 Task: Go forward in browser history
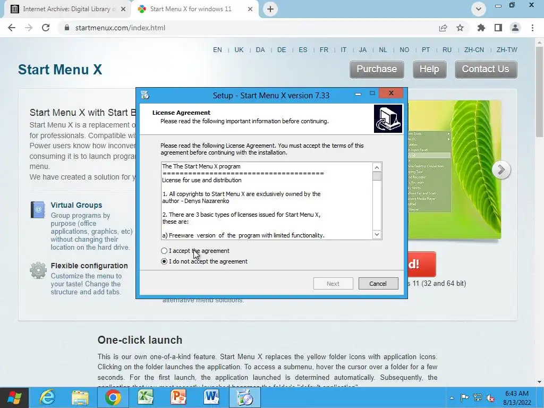[29, 28]
